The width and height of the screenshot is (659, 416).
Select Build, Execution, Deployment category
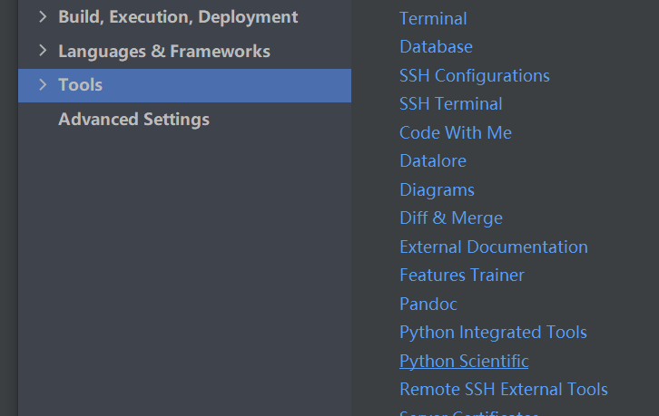[178, 17]
